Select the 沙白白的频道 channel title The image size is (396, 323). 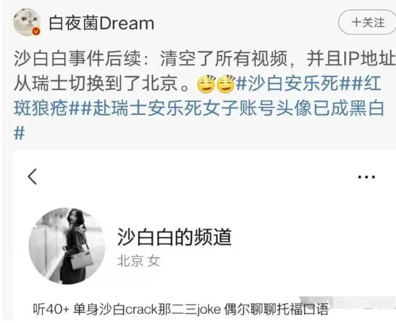pyautogui.click(x=175, y=237)
